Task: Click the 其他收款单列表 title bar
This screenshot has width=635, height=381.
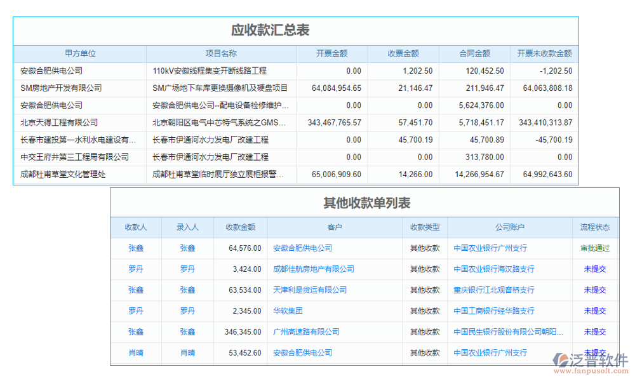Action: point(367,203)
